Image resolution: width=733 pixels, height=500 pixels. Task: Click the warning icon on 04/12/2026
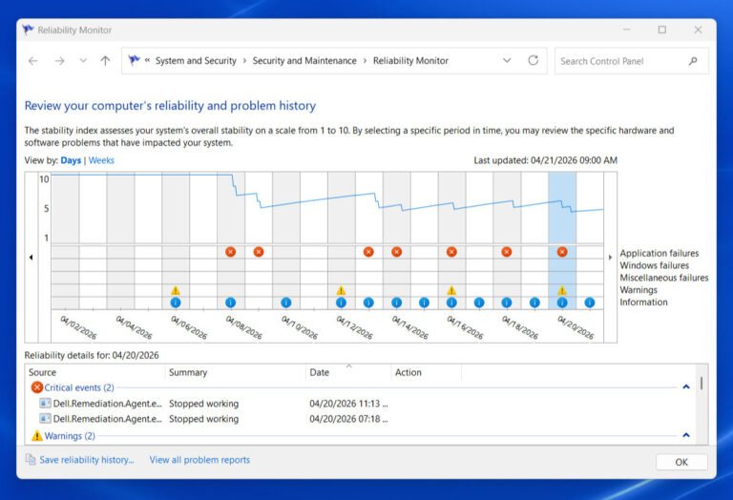click(x=341, y=290)
